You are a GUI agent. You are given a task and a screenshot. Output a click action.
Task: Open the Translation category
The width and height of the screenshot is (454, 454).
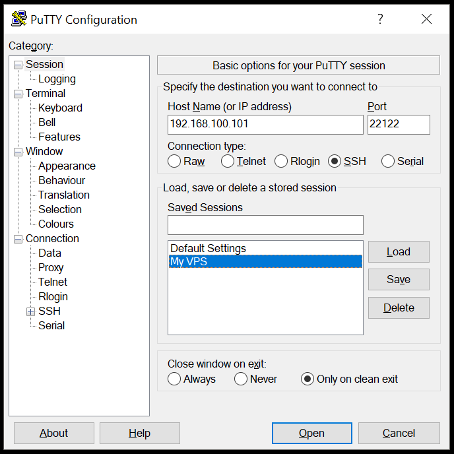click(x=64, y=195)
